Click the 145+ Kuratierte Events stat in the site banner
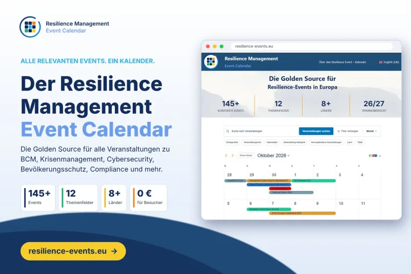The image size is (411, 274). point(231,106)
